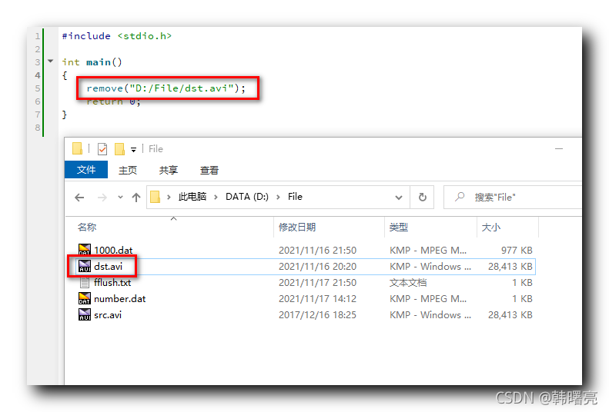The width and height of the screenshot is (609, 412).
Task: Open the recent locations dropdown chevron
Action: [120, 198]
